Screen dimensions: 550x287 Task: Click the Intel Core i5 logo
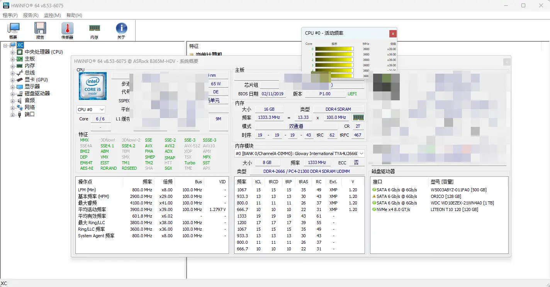pyautogui.click(x=92, y=86)
